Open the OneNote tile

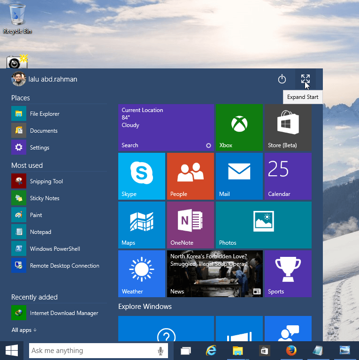pyautogui.click(x=191, y=225)
